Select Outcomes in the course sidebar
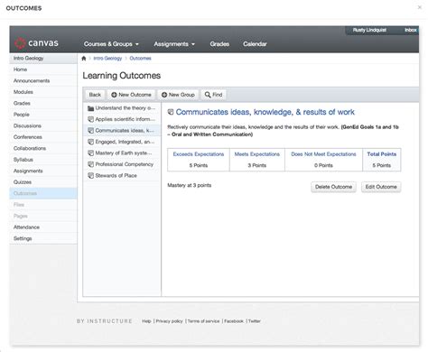The height and width of the screenshot is (352, 428). coord(43,193)
